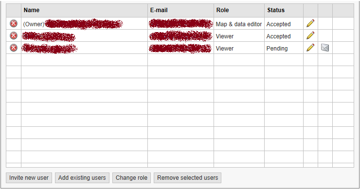360x189 pixels.
Task: Resend invitation with the envelope icon
Action: click(325, 48)
